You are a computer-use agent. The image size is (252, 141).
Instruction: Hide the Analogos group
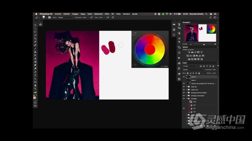coord(184,99)
